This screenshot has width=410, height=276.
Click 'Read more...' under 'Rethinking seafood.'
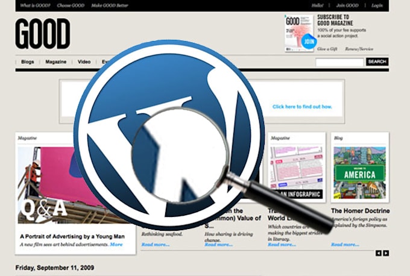156,245
